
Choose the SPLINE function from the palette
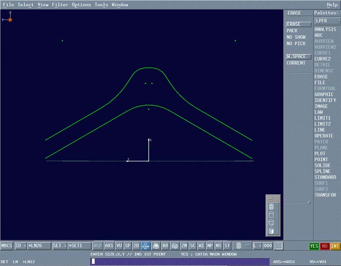coord(322,171)
